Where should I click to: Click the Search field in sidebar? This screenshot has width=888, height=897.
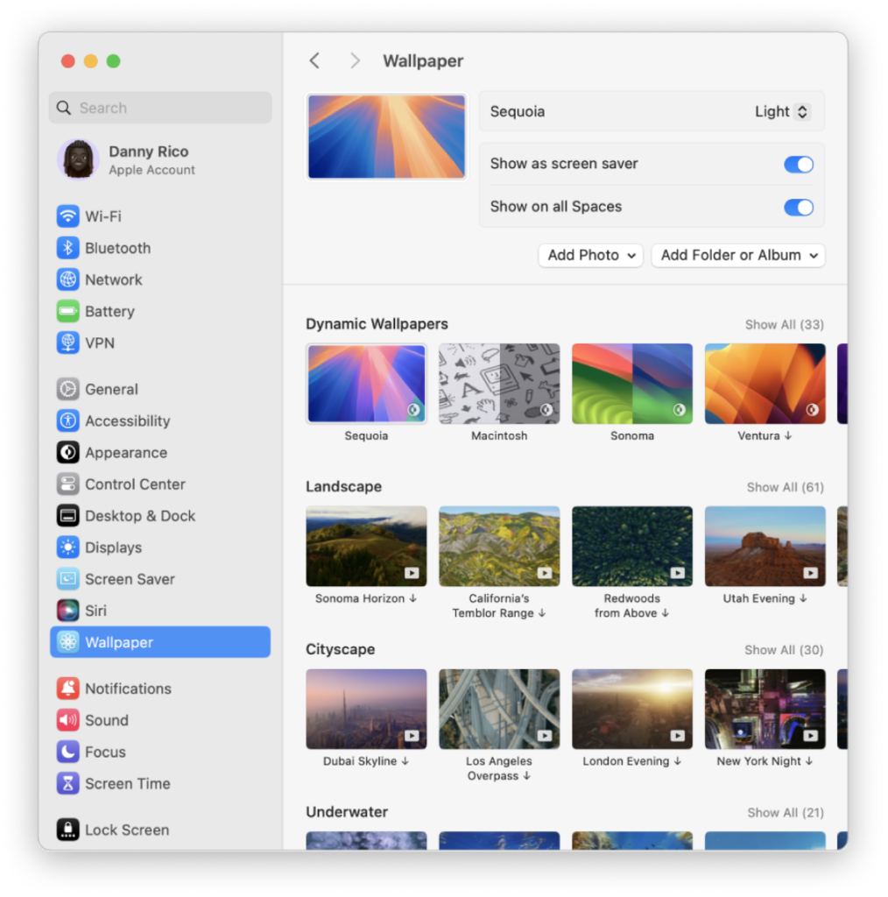160,108
